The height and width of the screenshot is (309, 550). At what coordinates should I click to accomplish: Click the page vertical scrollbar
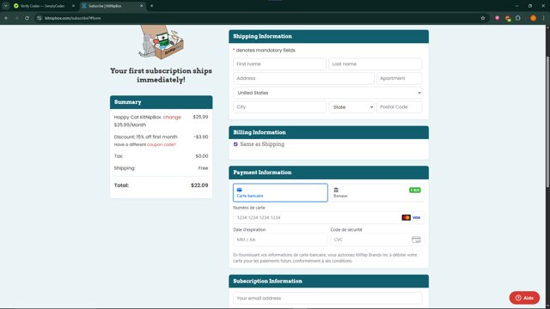547,123
